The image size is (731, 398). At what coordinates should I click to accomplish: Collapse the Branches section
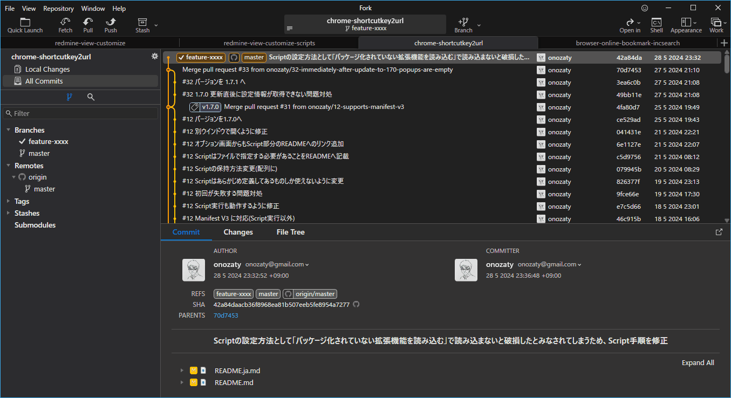(x=9, y=130)
